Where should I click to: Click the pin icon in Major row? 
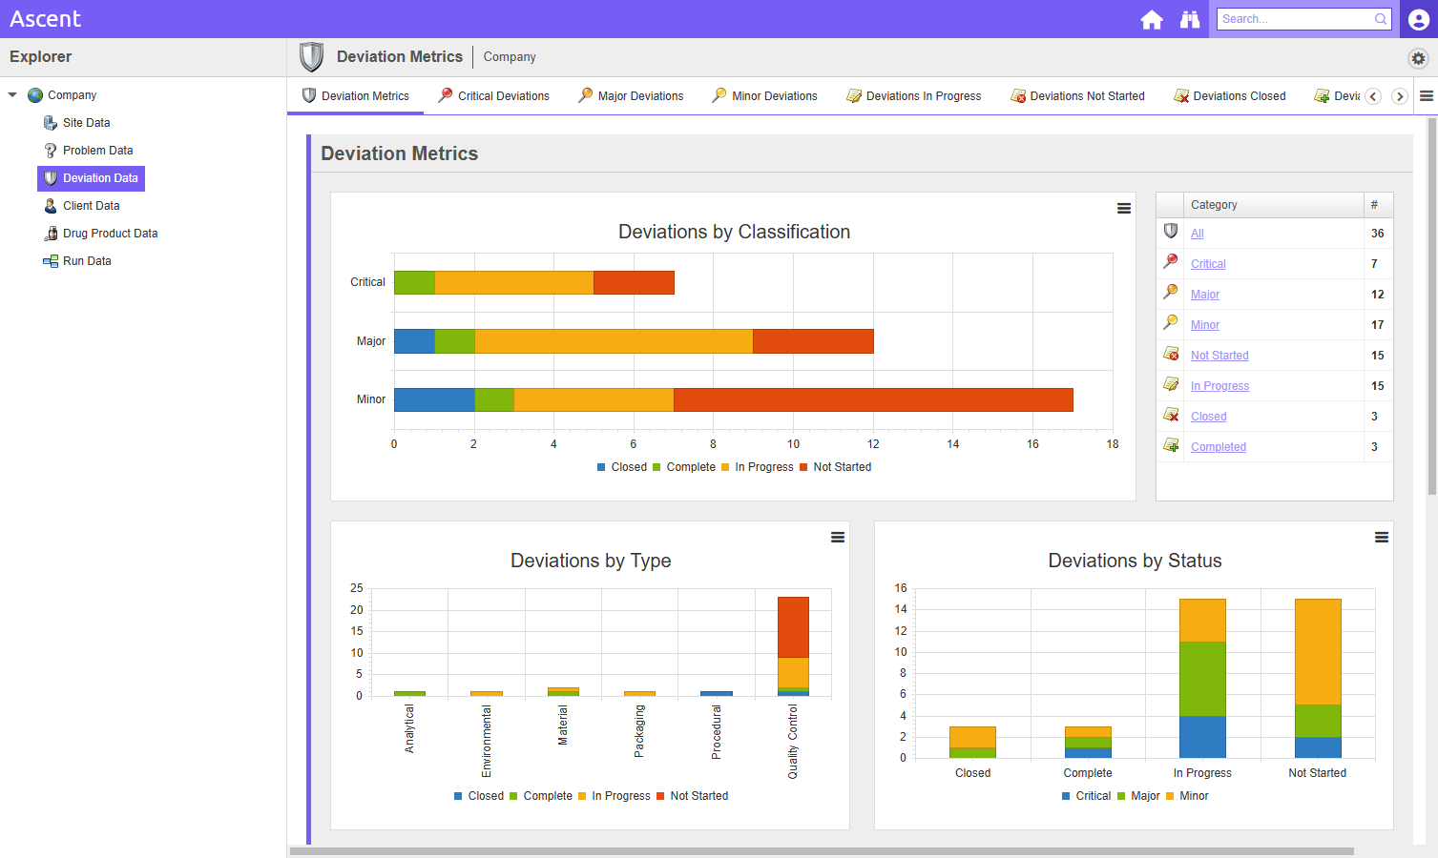1171,292
